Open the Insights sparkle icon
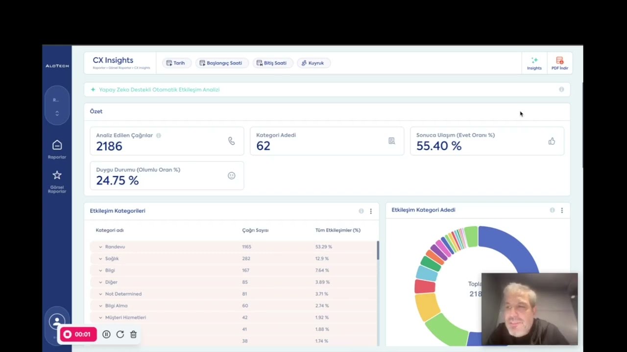The width and height of the screenshot is (627, 352). click(534, 61)
